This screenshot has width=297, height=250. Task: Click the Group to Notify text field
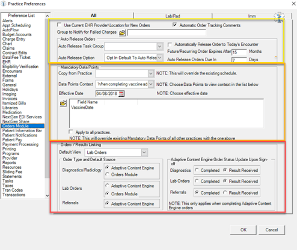167,32
